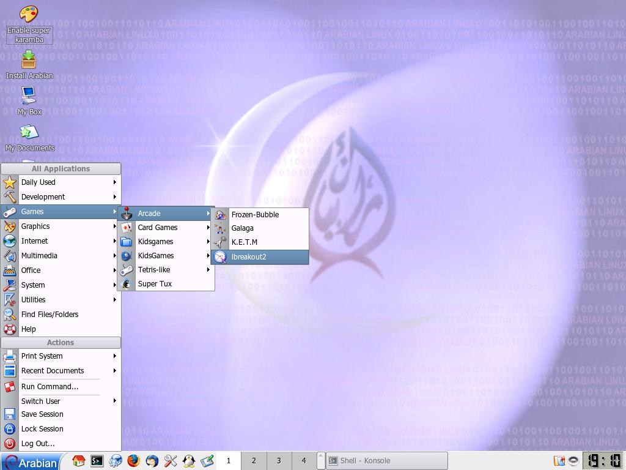Click the magnifier Find Files/Folders icon
The image size is (626, 470).
click(x=10, y=315)
